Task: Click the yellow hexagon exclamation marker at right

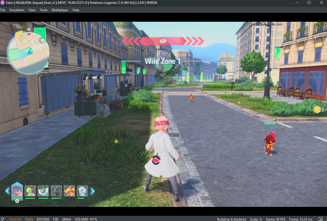Action: 317,110
